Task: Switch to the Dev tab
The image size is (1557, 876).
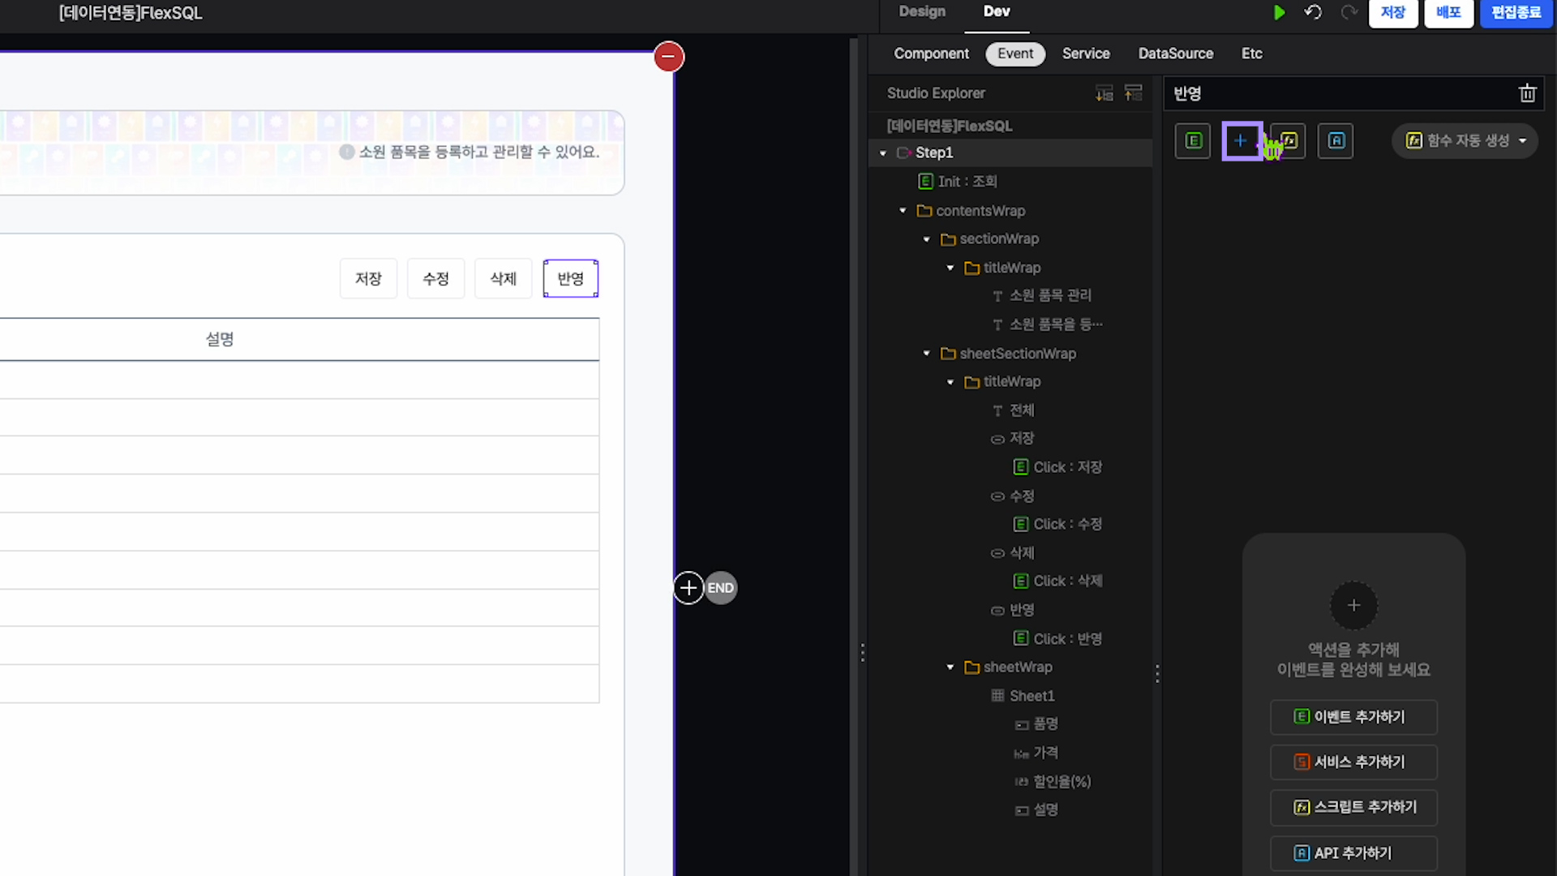Action: [x=997, y=11]
